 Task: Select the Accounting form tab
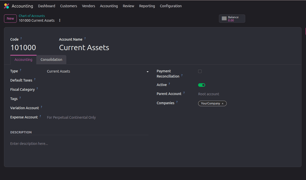[x=23, y=60]
